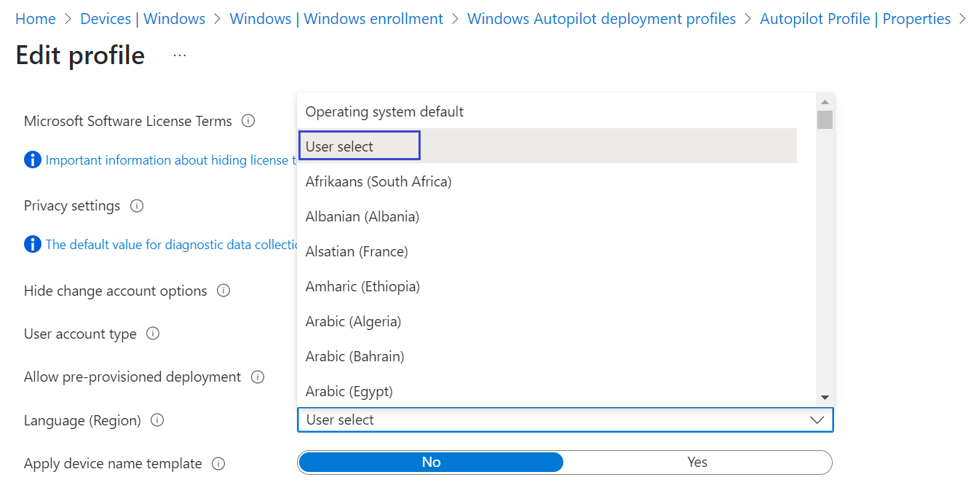Keep Apply device name template set to No
The image size is (976, 488).
pos(430,462)
